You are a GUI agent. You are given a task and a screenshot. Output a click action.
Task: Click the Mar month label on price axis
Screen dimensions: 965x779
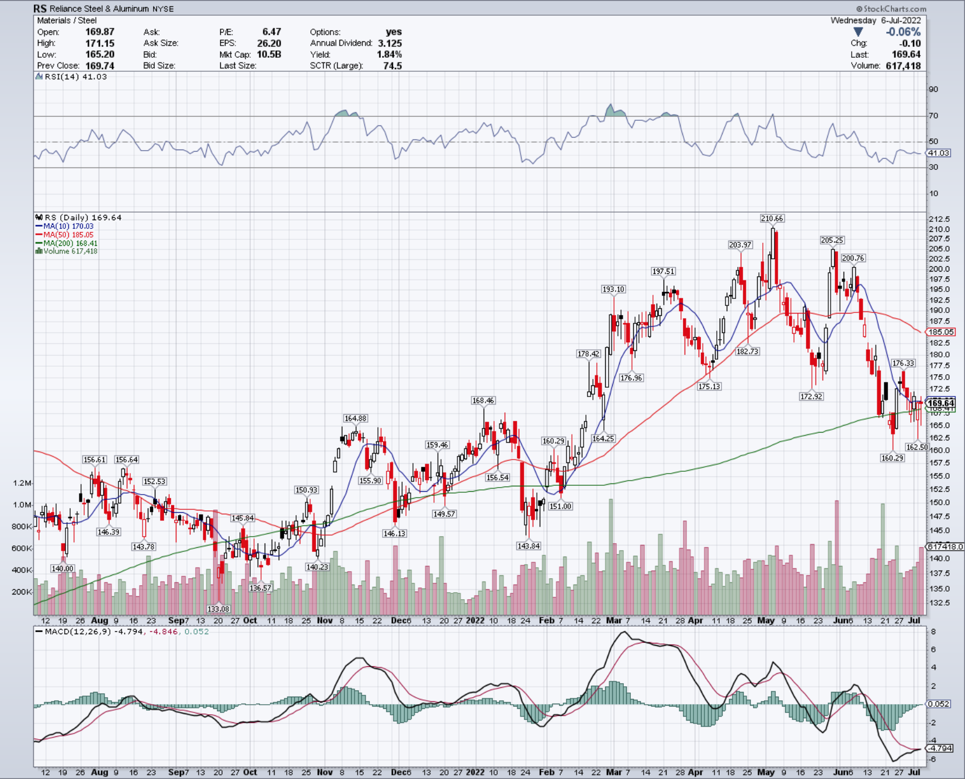click(x=614, y=620)
